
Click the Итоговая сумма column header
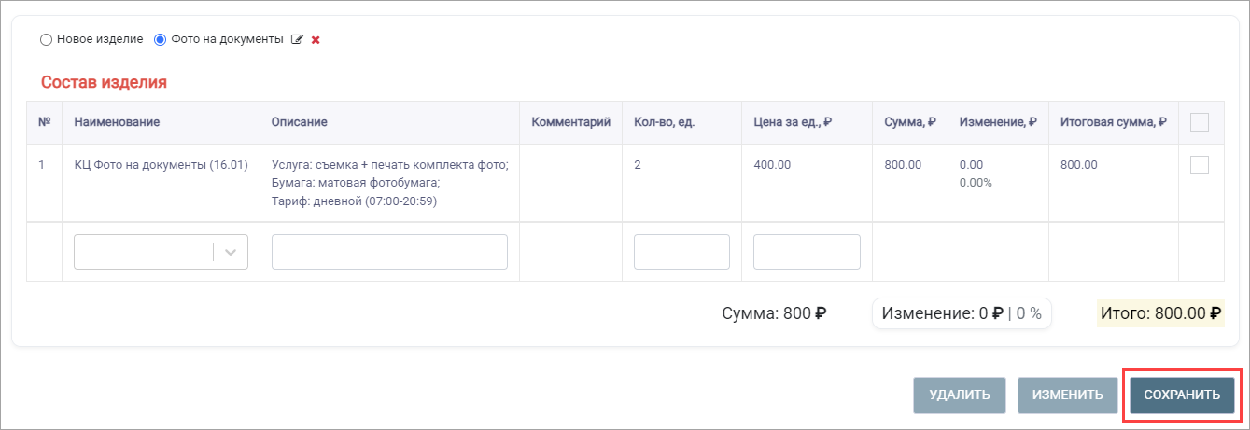[1114, 122]
